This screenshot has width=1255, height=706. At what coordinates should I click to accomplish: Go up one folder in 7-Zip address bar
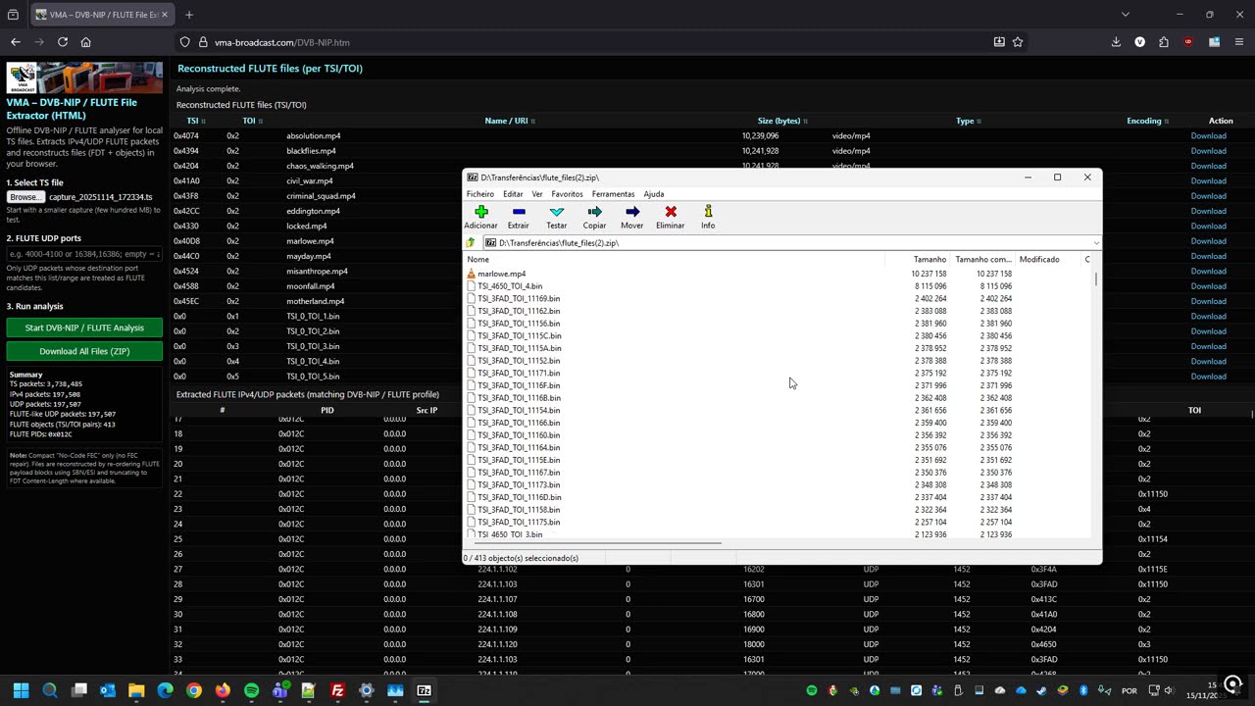(472, 242)
